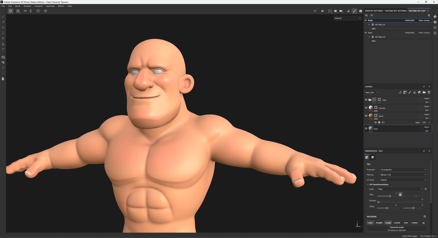Click the Rotation slider handle
Screen dimensions: 438x238
[x=378, y=202]
